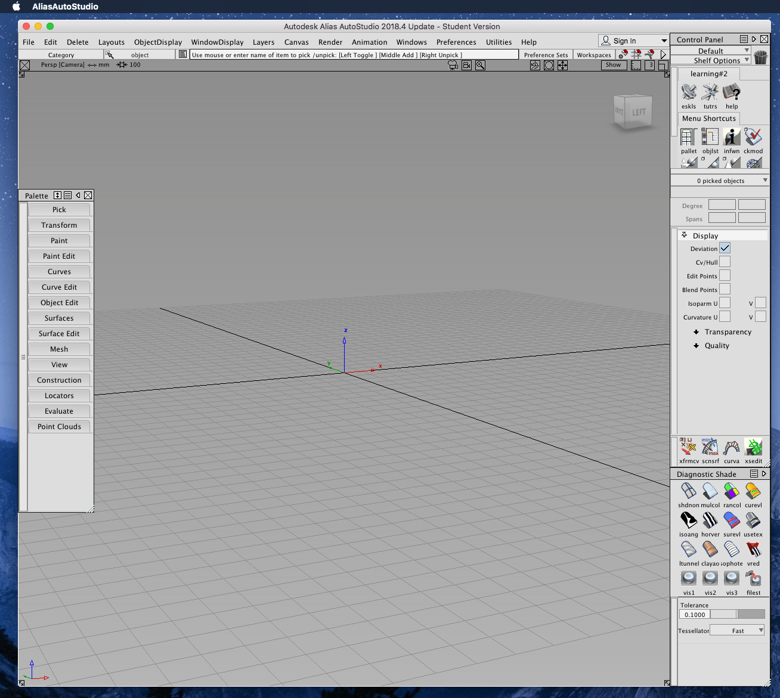
Task: Click the filest diagnostic shade icon
Action: coord(753,579)
